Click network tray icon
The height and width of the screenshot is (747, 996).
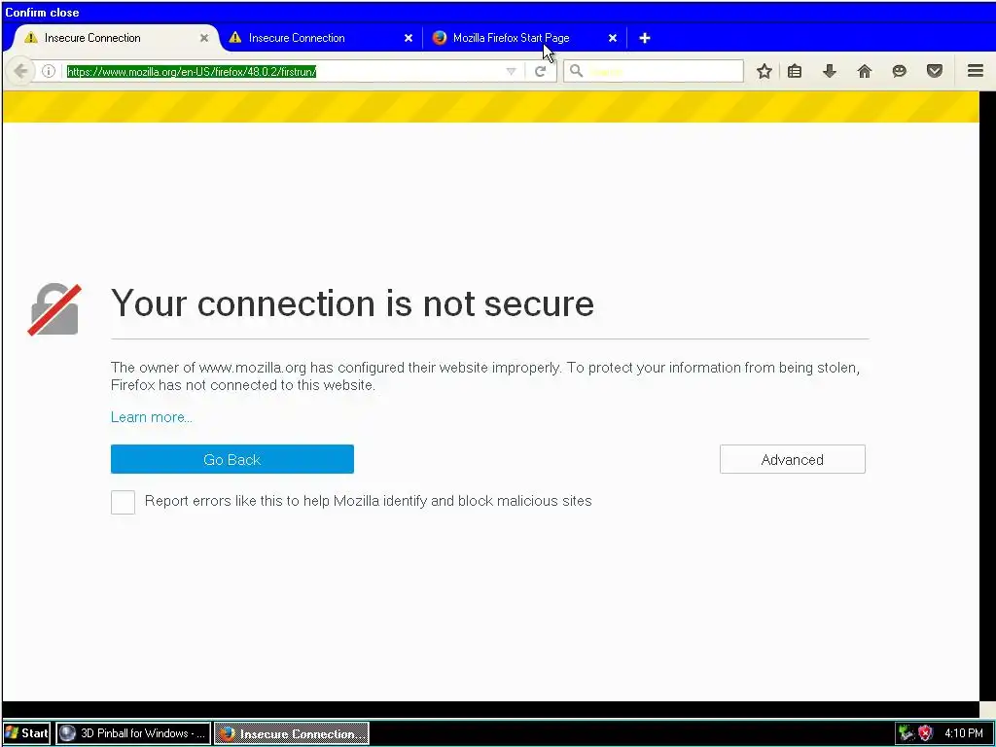coord(907,733)
